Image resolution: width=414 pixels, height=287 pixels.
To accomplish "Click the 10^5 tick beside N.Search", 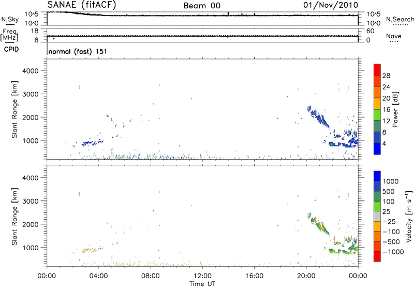I will point(374,14).
